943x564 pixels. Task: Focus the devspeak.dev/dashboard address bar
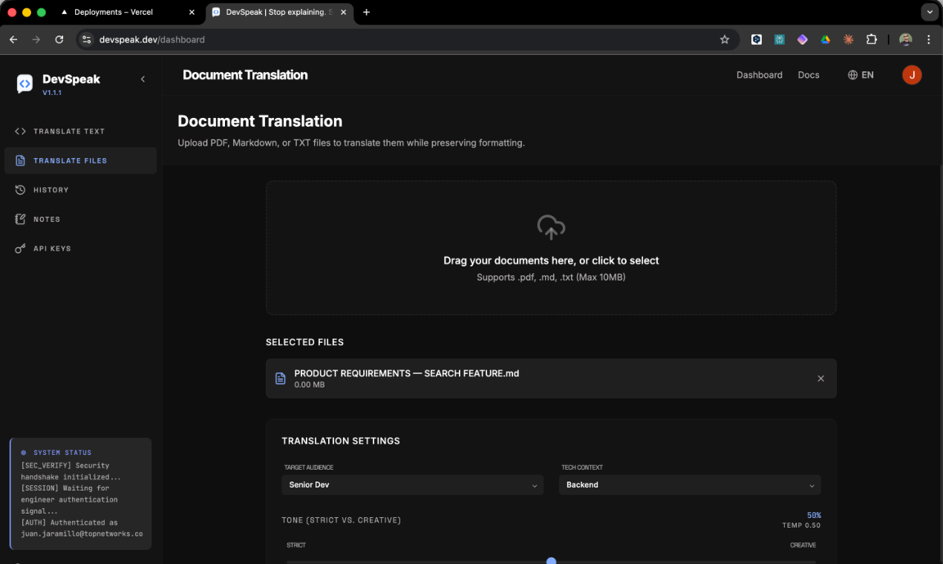tap(407, 39)
